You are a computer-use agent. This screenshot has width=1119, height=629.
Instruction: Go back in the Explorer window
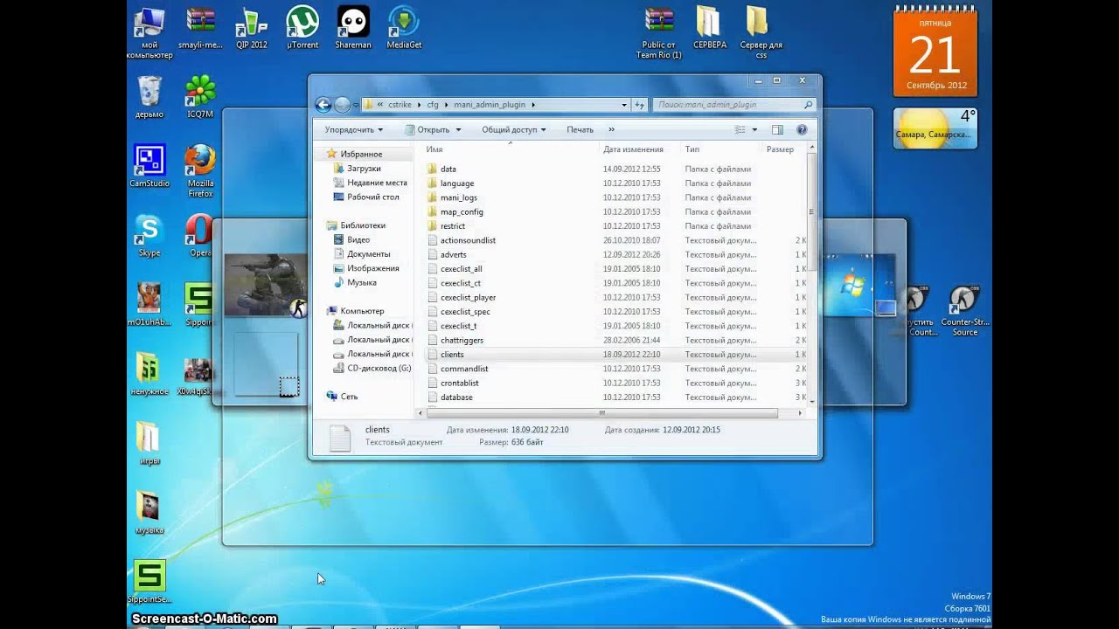(323, 105)
